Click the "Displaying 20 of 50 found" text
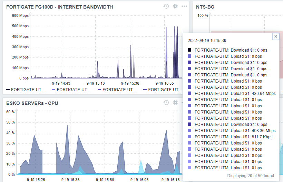 [x=251, y=176]
